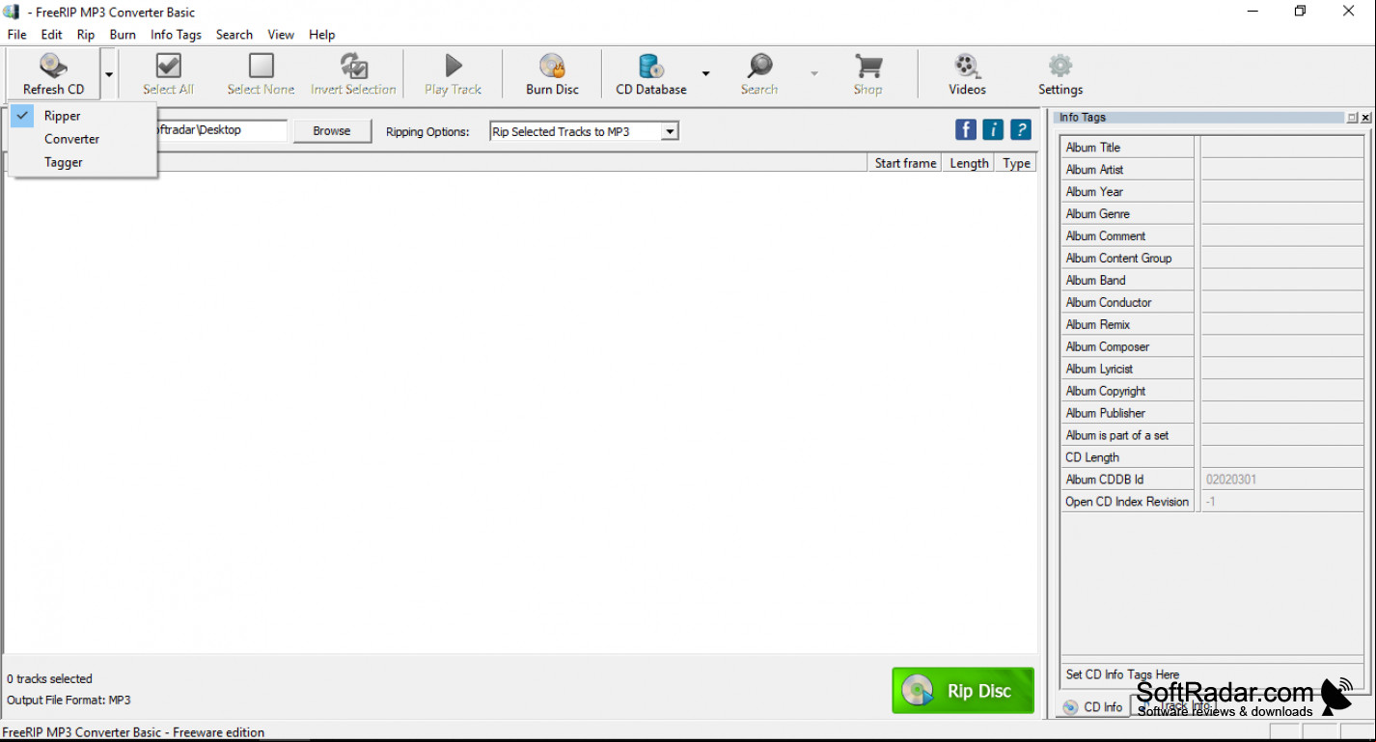Choose Converter from the mode menu
This screenshot has width=1376, height=742.
[83, 139]
